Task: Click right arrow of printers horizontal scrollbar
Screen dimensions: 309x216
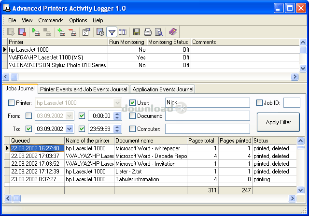Action: [x=295, y=76]
